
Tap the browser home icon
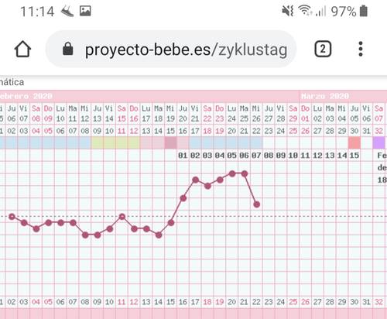tap(22, 49)
